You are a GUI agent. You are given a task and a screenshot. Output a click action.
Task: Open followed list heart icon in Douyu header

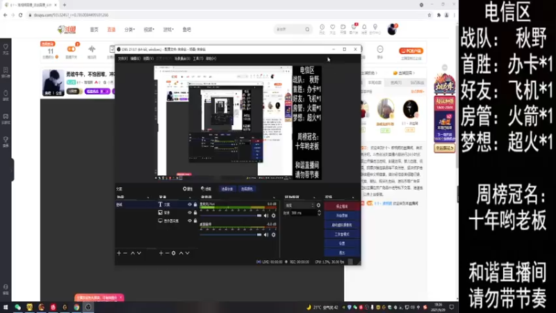click(333, 29)
